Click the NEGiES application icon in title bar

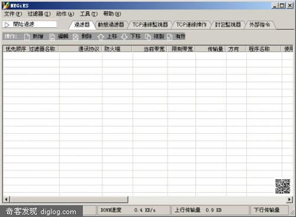click(x=6, y=5)
